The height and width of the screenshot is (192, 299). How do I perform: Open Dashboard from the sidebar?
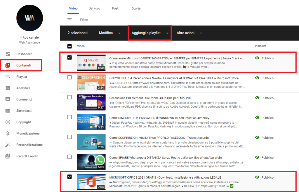click(24, 54)
